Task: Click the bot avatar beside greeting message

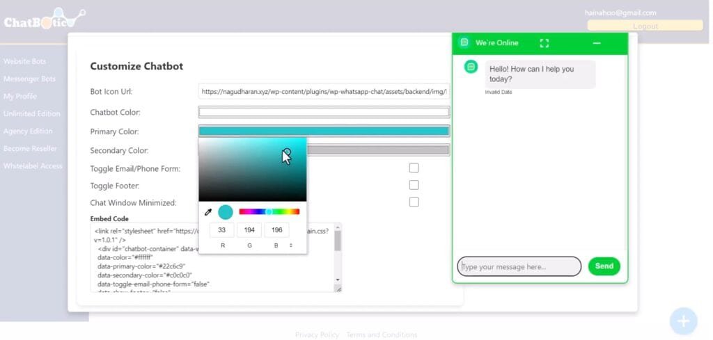Action: (x=471, y=67)
